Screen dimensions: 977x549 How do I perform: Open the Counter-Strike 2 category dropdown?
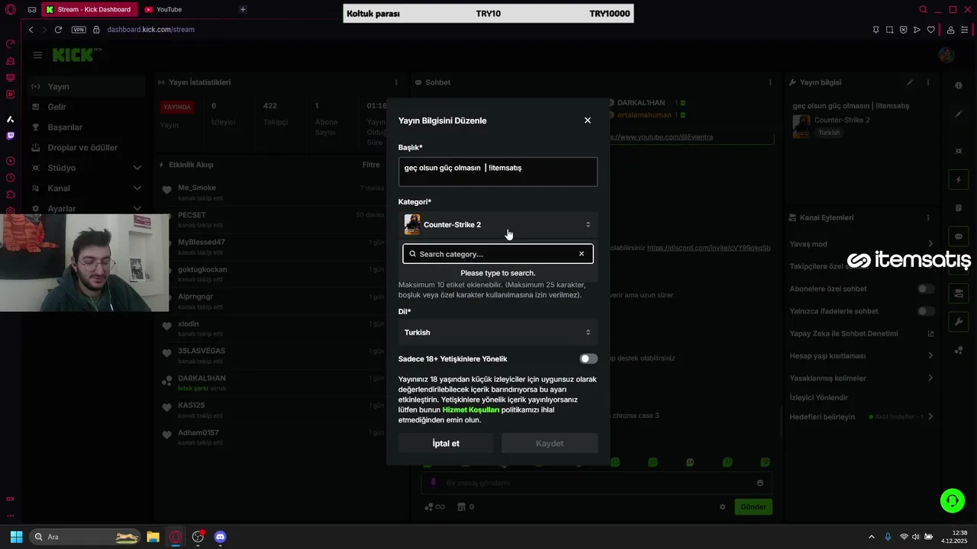(498, 224)
